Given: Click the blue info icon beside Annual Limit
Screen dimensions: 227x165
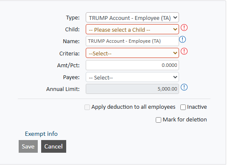Looking at the screenshot, I should tap(184, 87).
